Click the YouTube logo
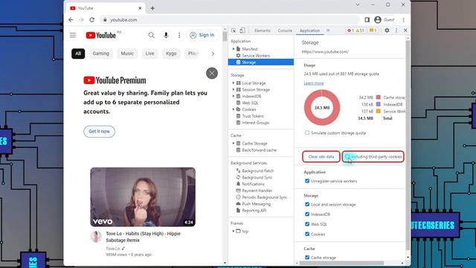476x268 pixels. (101, 35)
